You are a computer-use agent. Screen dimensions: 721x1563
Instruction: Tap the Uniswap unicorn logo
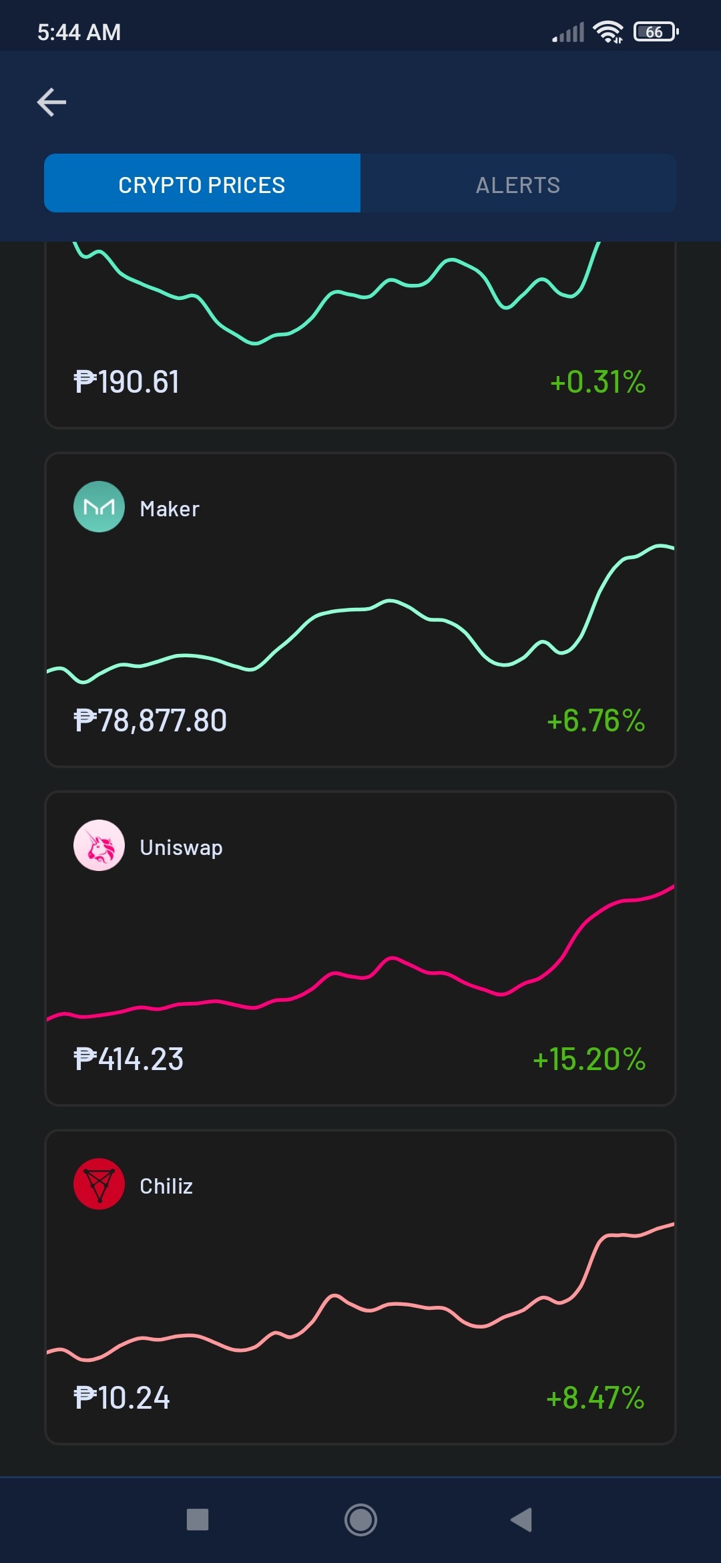point(99,846)
